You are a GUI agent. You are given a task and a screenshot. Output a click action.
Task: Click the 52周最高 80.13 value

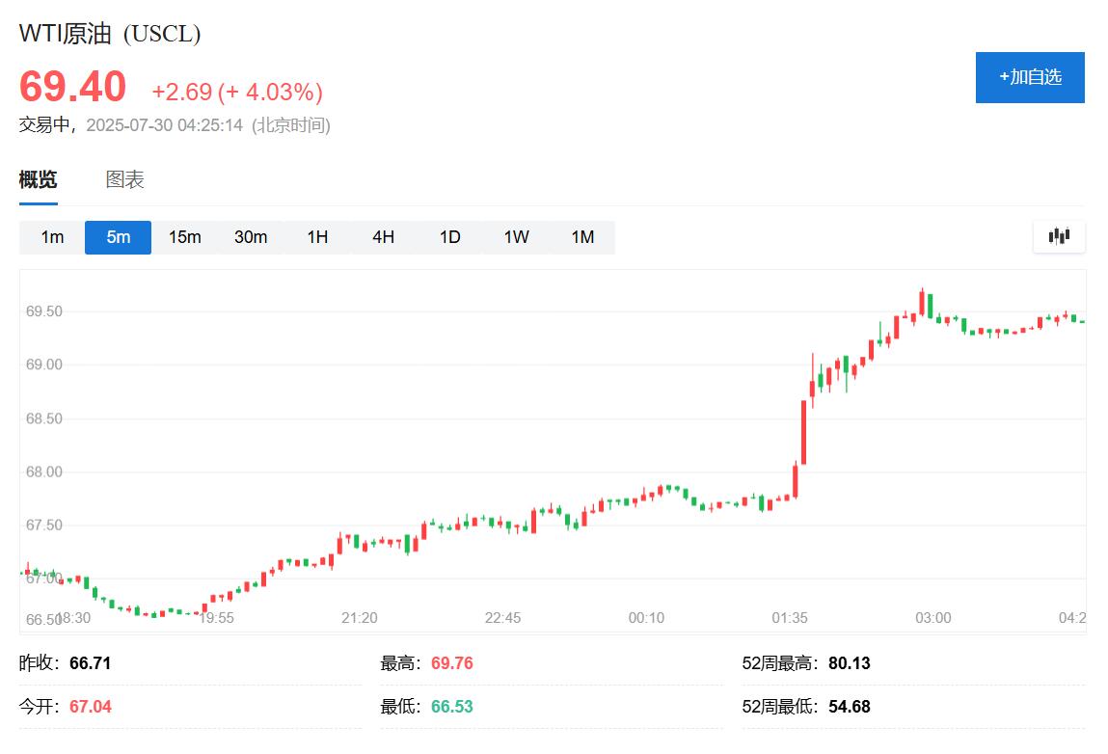click(x=849, y=663)
